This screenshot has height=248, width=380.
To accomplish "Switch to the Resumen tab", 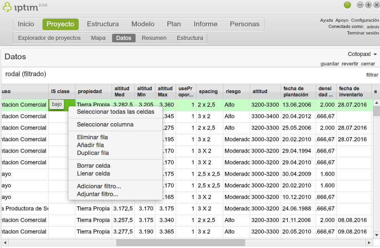I will point(154,37).
